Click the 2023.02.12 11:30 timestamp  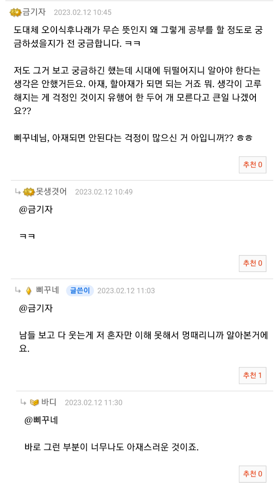[93, 403]
